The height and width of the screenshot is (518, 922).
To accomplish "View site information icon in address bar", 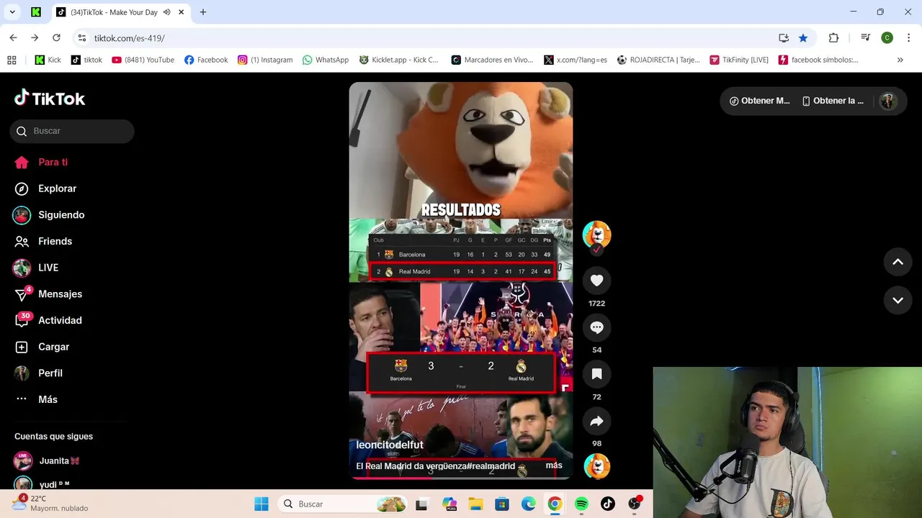I will (x=82, y=38).
